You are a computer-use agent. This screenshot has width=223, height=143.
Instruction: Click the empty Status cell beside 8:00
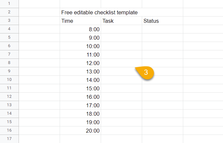(x=162, y=29)
